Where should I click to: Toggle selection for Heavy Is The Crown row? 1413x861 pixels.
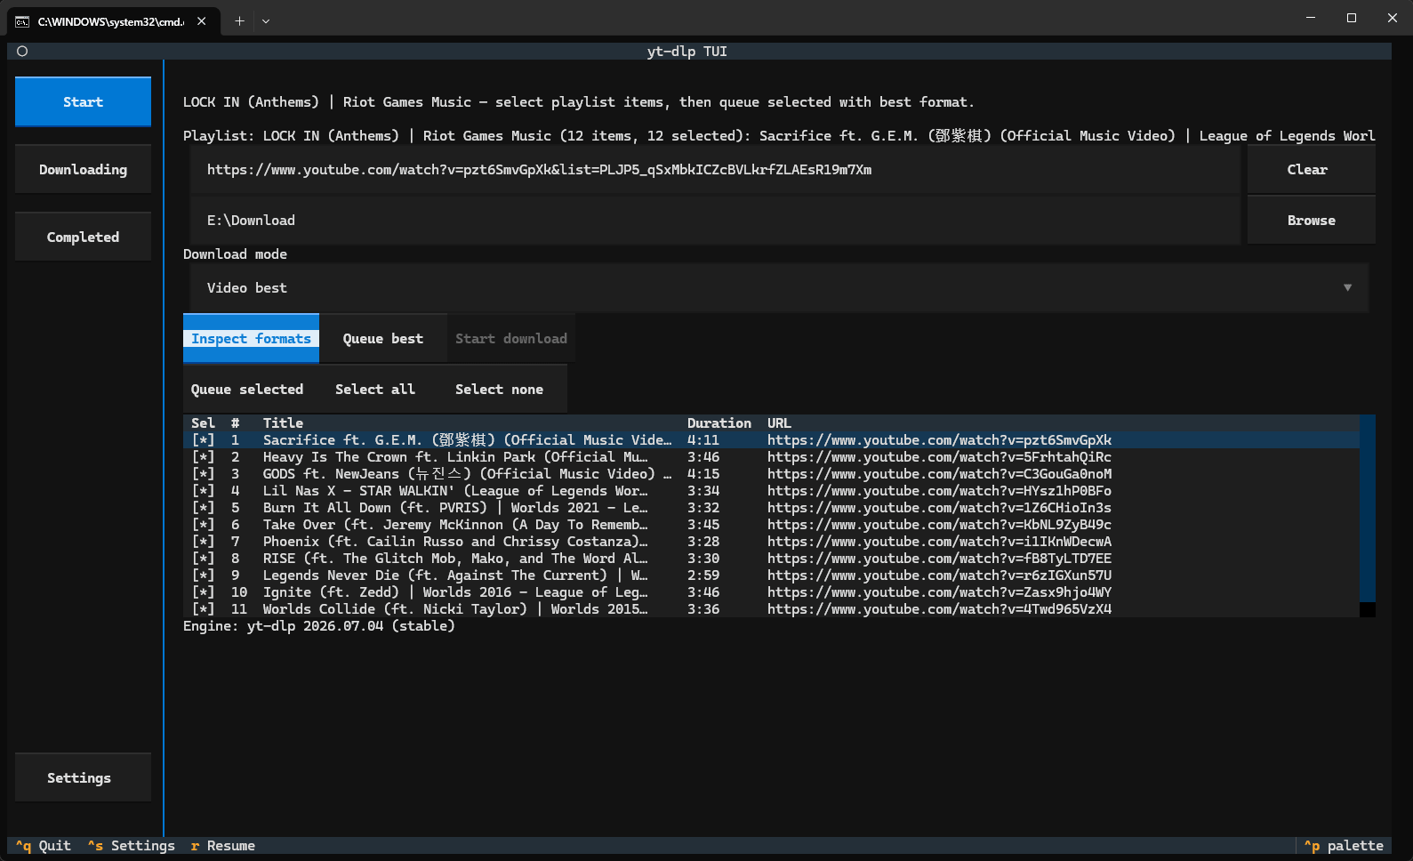click(204, 457)
